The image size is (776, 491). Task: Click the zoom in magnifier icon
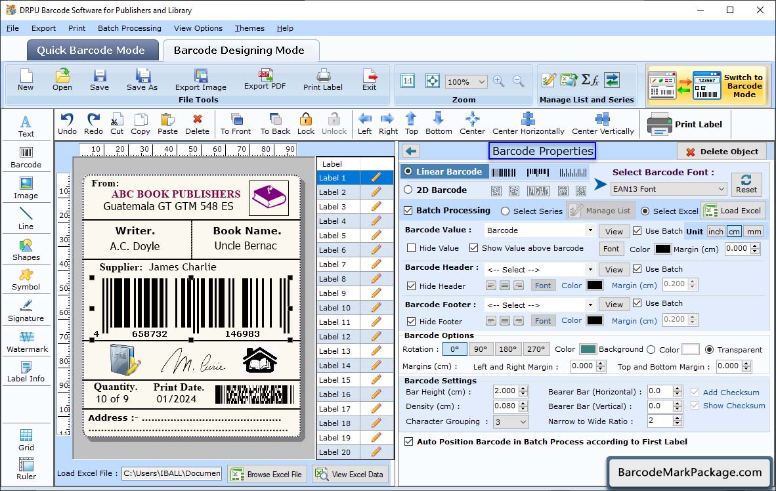pos(499,81)
